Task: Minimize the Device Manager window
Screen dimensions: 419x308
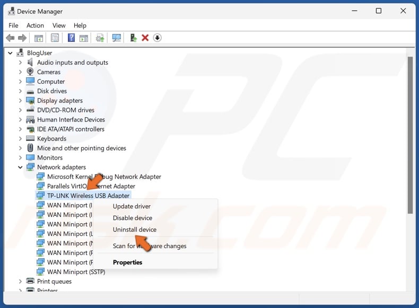Action: (355, 11)
